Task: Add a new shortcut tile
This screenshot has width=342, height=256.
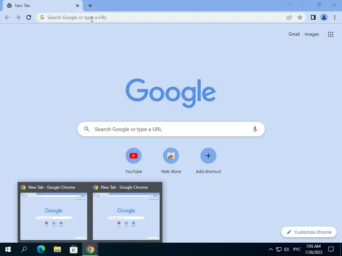Action: tap(208, 161)
